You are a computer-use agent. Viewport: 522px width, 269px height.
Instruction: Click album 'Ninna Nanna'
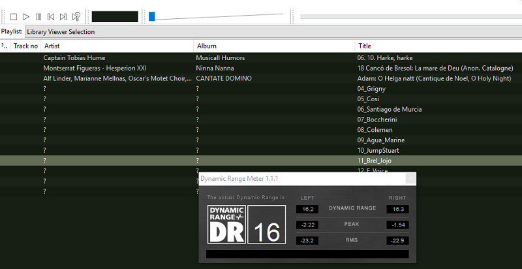215,69
